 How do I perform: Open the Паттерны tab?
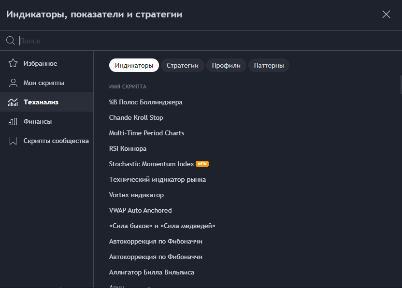click(x=269, y=65)
